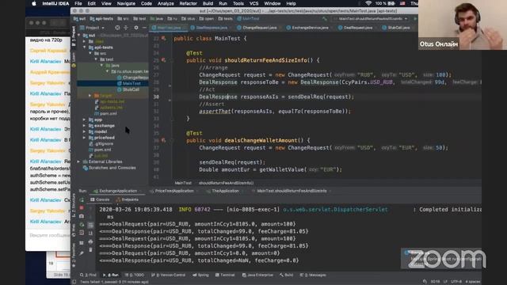Viewport: 507px width, 285px height.
Task: Expand the exchange module node
Action: pyautogui.click(x=85, y=126)
